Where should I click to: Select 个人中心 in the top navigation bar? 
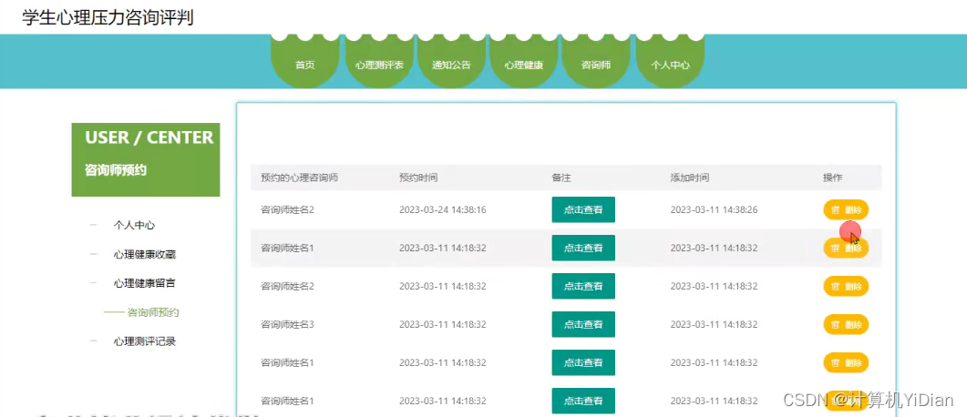tap(671, 65)
